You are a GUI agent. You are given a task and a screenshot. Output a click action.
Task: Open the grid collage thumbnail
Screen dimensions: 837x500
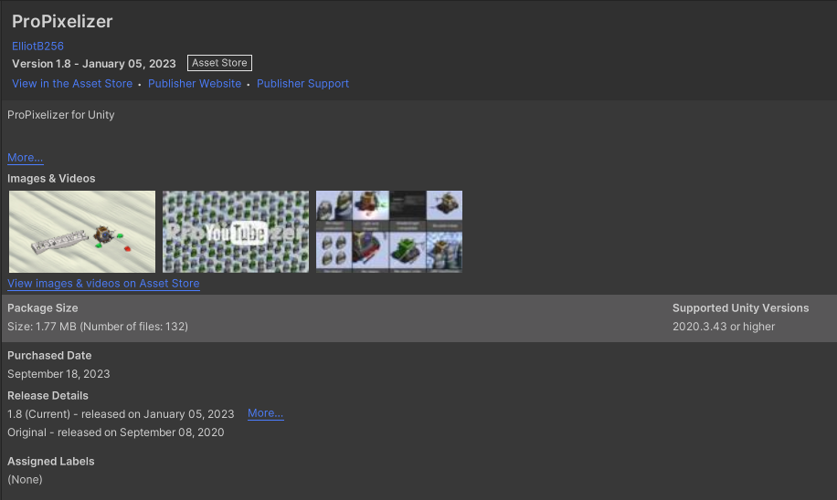[x=389, y=232]
